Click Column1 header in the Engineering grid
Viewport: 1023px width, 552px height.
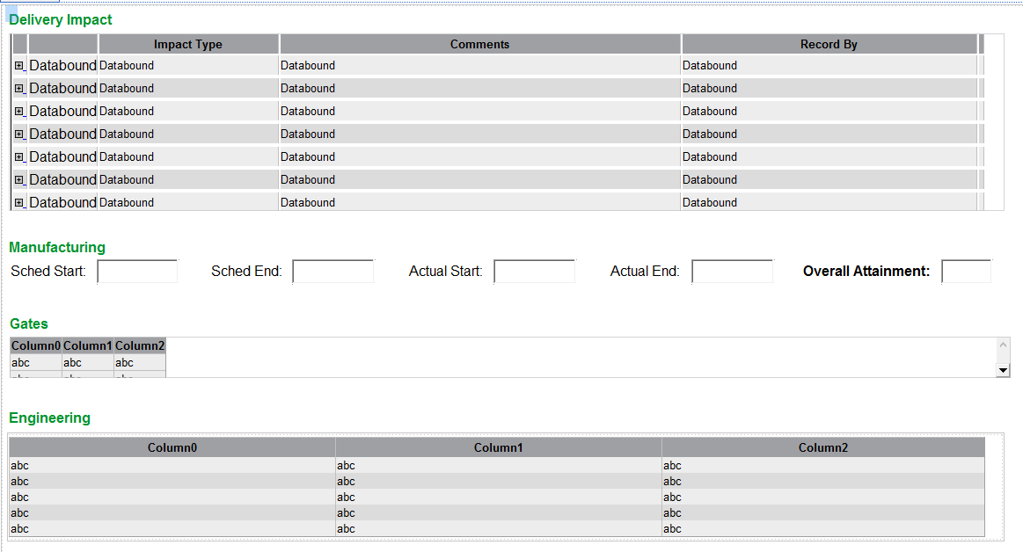point(499,448)
